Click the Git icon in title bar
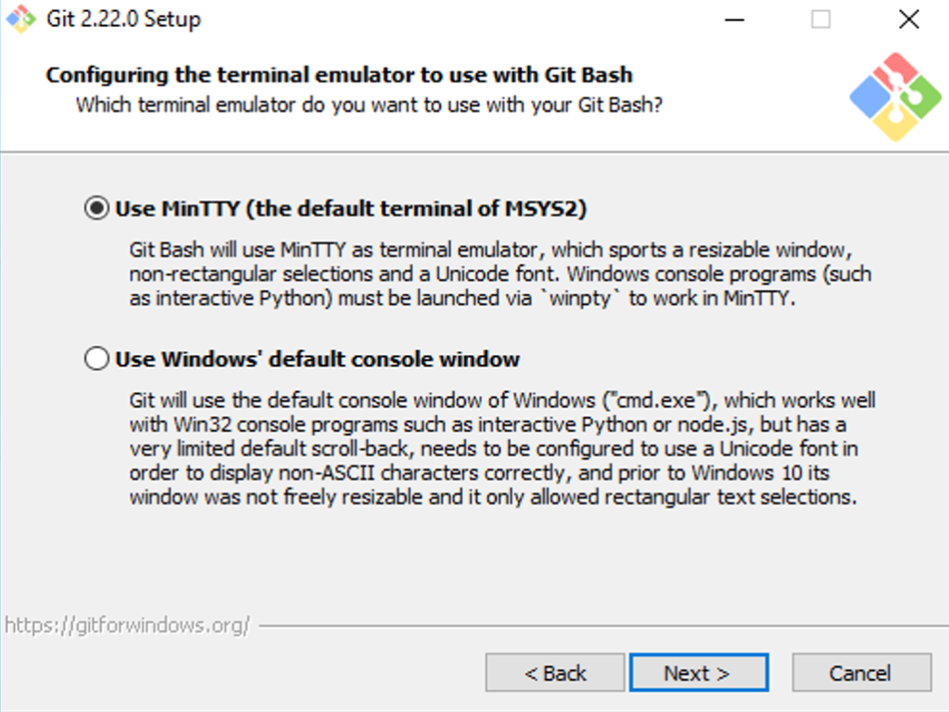This screenshot has width=949, height=712. 21,19
